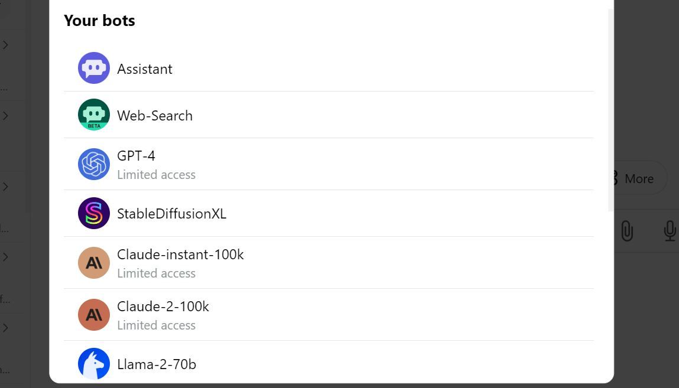The width and height of the screenshot is (679, 388).
Task: Click the Claude-2-100k avatar icon
Action: pyautogui.click(x=93, y=315)
